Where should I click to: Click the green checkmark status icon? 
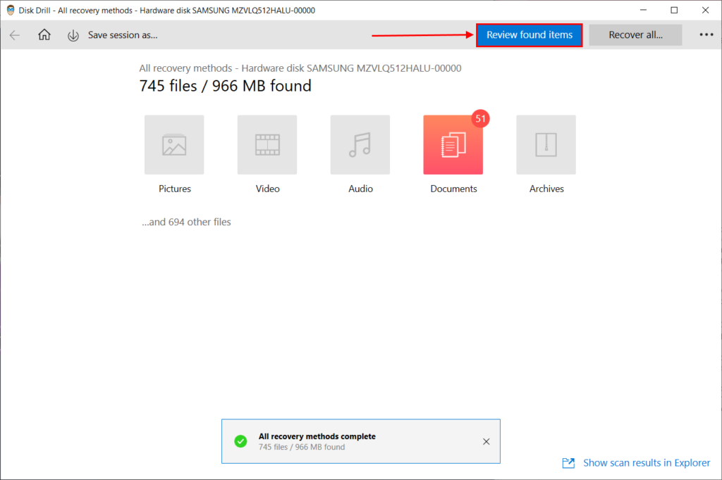pos(241,441)
